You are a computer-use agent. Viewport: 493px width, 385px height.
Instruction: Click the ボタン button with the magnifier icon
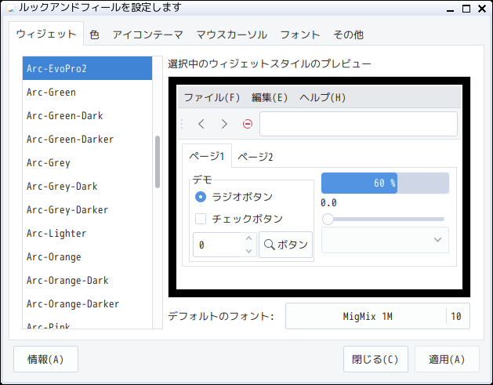(286, 245)
